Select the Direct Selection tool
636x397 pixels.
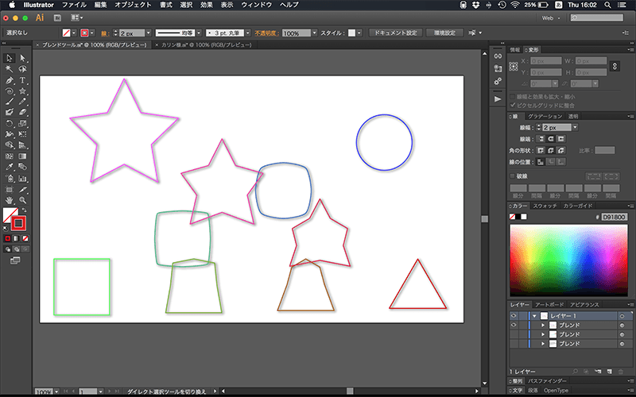point(22,58)
